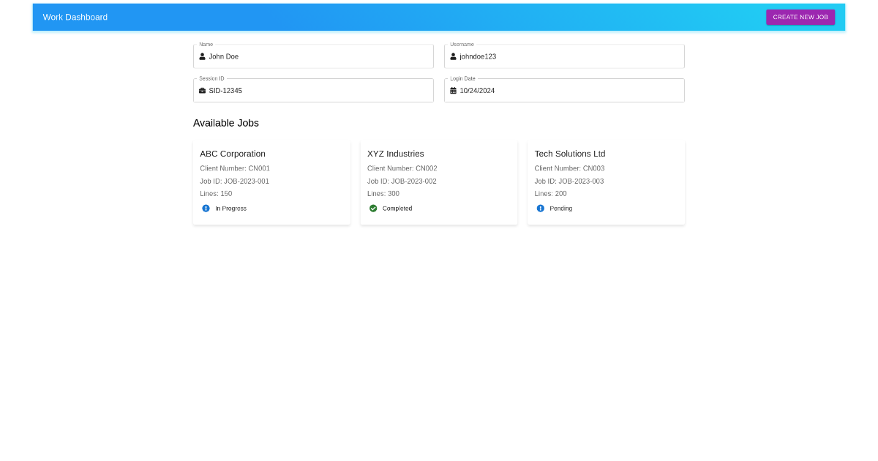Click the green Completed checkmark icon
The image size is (878, 461).
(x=373, y=209)
